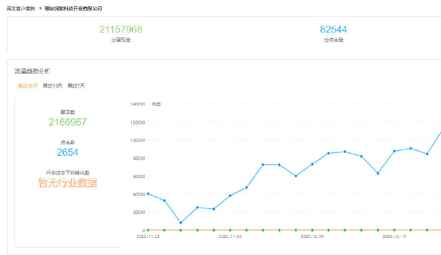Click blue data point for 2020-12-11
Image resolution: width=441 pixels, height=255 pixels.
(x=411, y=149)
